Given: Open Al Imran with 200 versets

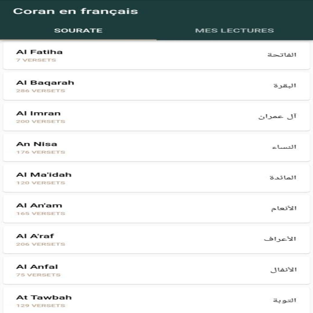Looking at the screenshot, I should [156, 117].
